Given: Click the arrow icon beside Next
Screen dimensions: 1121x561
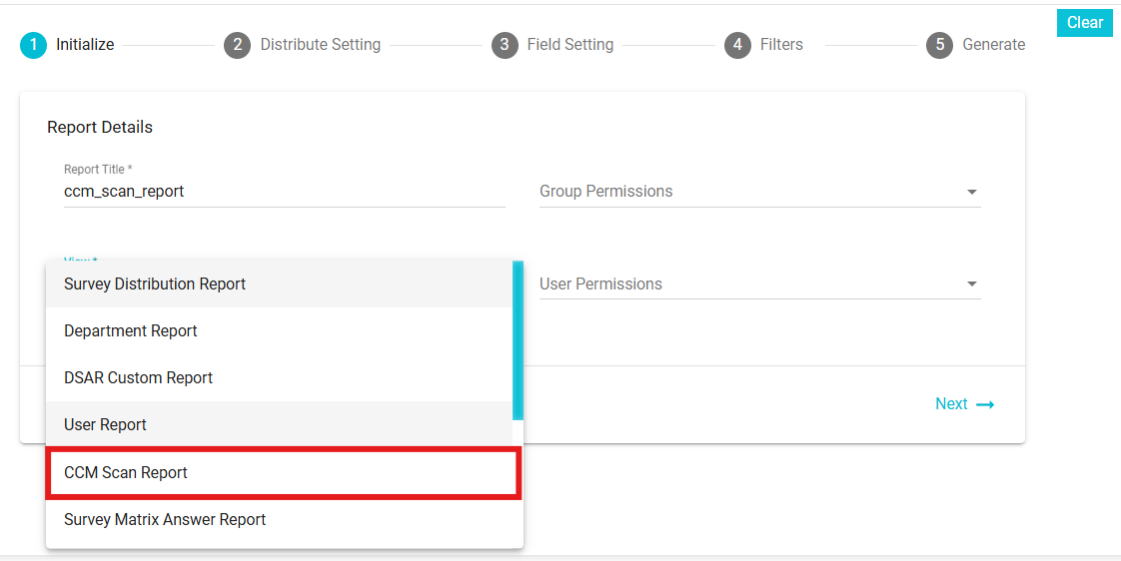Looking at the screenshot, I should tap(985, 404).
